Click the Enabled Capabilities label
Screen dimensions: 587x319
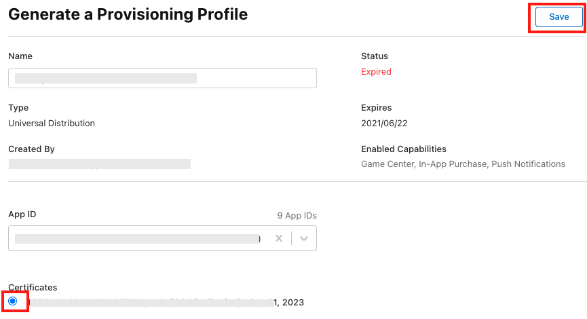point(403,149)
